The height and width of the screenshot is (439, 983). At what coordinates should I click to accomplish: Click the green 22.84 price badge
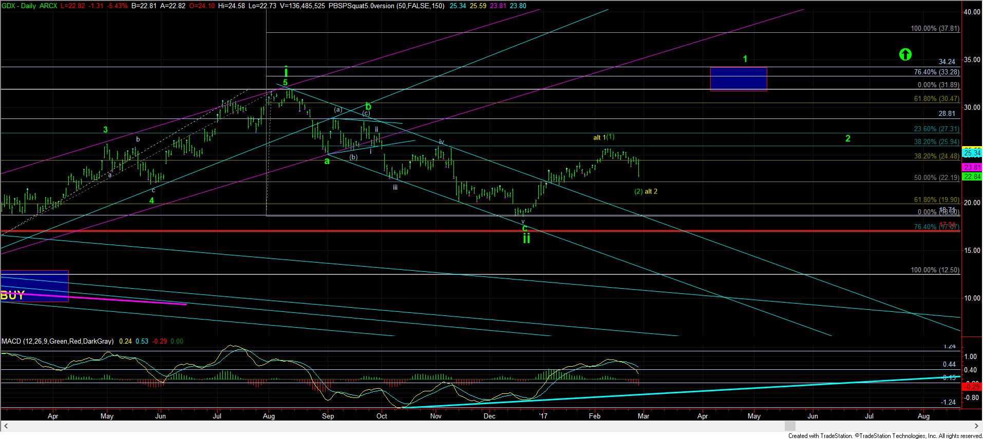point(972,176)
